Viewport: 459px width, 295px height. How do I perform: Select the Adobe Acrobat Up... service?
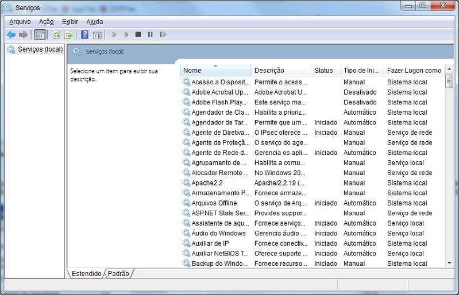(x=312, y=92)
